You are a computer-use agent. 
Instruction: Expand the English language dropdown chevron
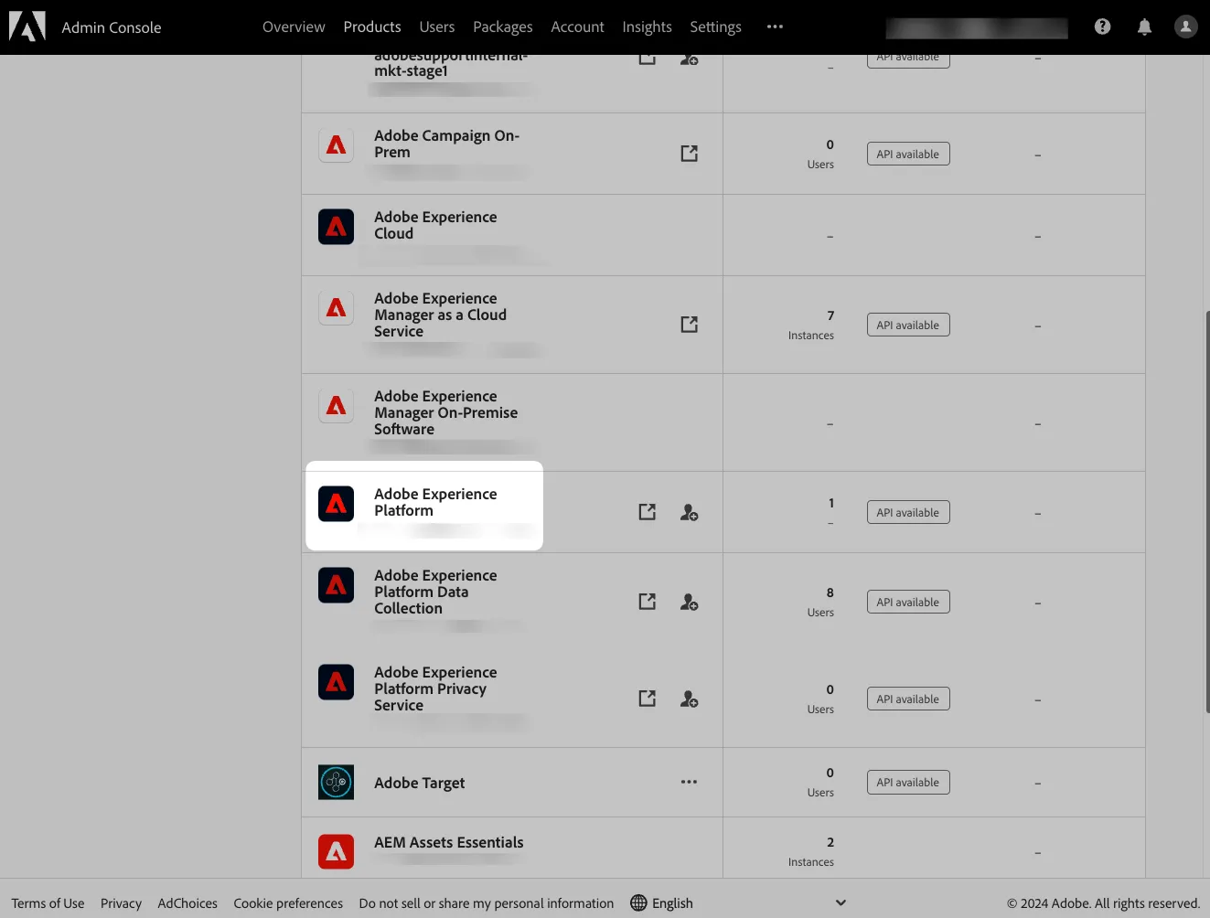tap(841, 902)
